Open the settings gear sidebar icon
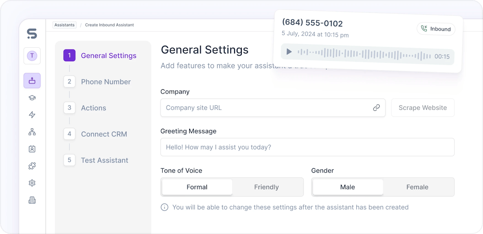Screen dimensions: 483x234 click(32, 183)
